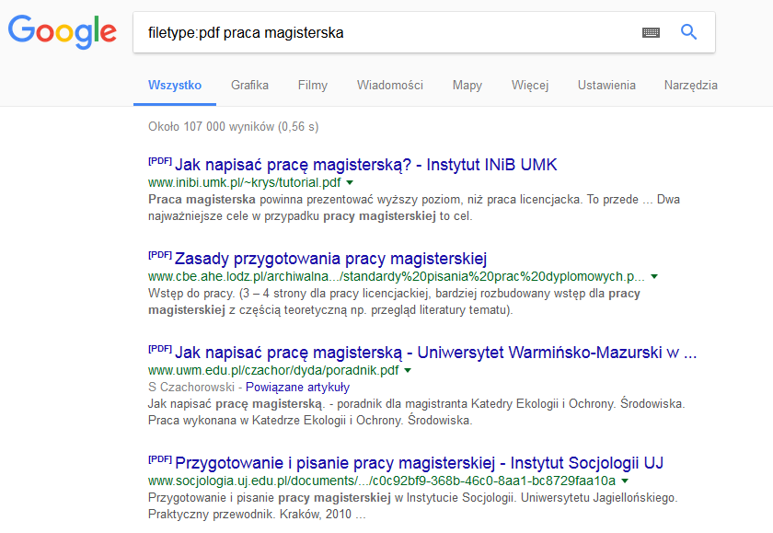
Task: Open result 'Jak napisać pracę magisterską? - Instytut INiB UMK'
Action: (x=366, y=165)
